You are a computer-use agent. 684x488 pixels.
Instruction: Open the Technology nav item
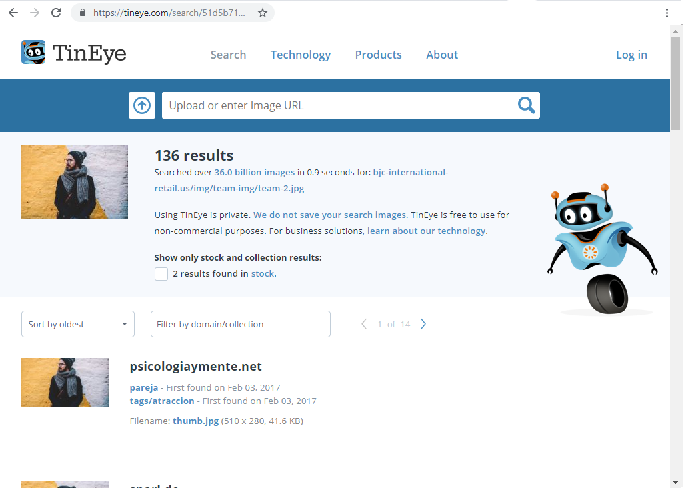tap(301, 55)
